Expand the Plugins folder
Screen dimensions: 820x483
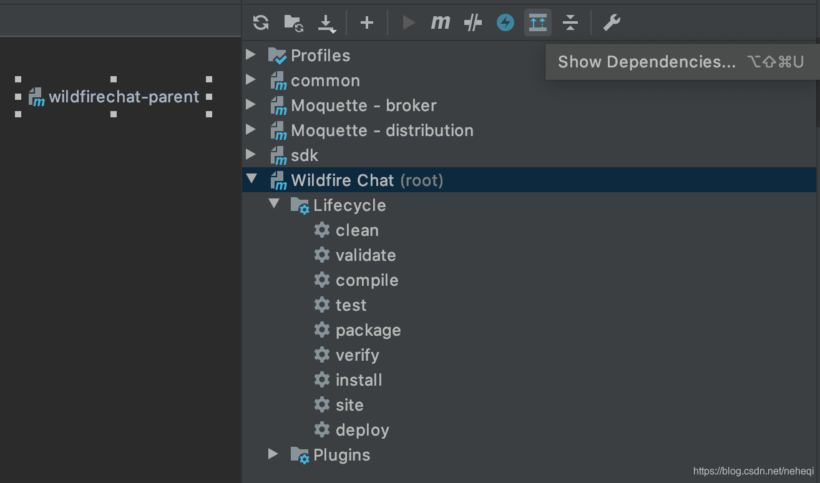(273, 454)
